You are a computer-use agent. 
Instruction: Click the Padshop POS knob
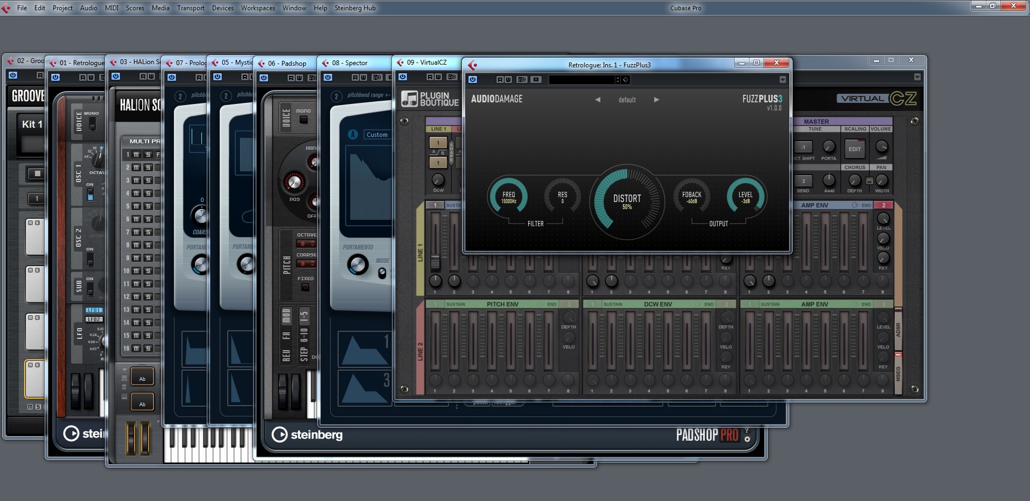[294, 182]
